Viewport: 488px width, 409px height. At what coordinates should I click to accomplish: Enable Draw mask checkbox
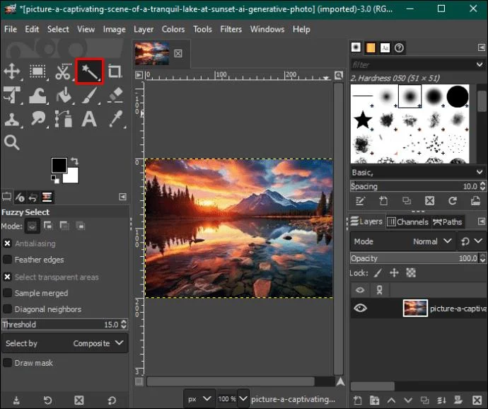[7, 363]
